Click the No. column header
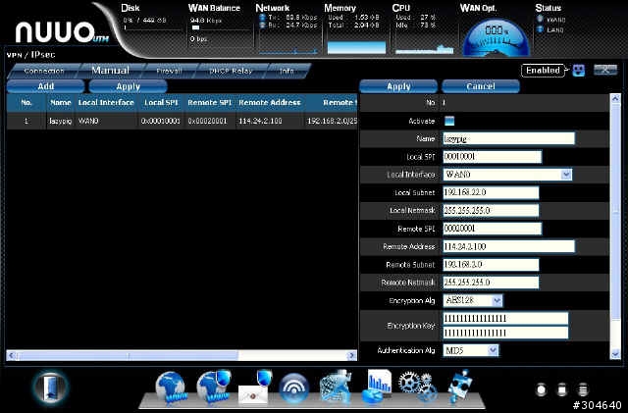 (x=26, y=103)
